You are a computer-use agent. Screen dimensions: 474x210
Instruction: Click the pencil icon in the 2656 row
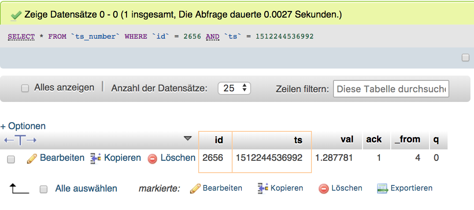coord(32,159)
